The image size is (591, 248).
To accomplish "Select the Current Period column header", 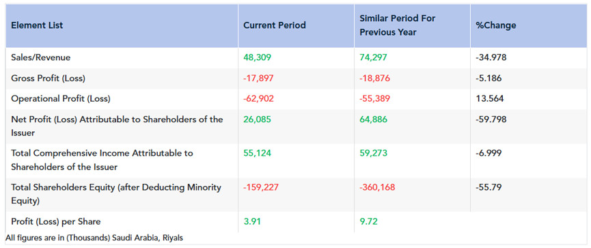I will pos(275,26).
